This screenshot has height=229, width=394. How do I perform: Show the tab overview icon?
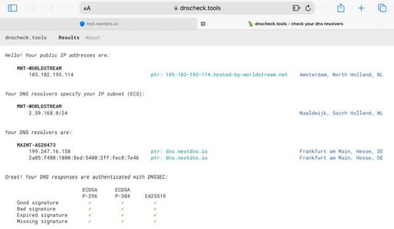coord(382,8)
